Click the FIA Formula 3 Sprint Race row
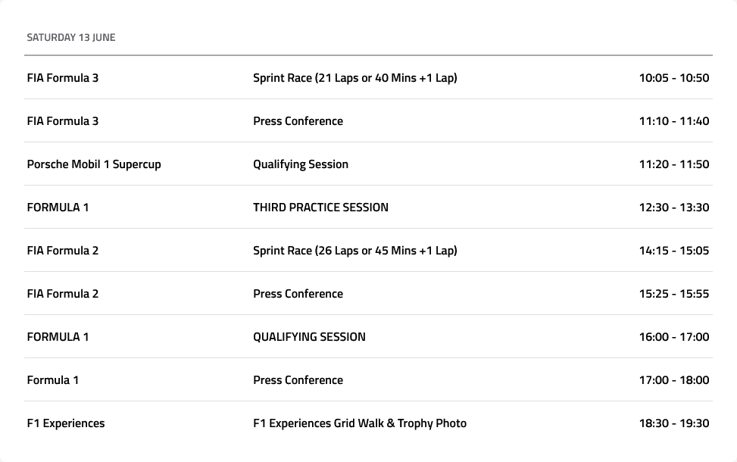 click(368, 77)
